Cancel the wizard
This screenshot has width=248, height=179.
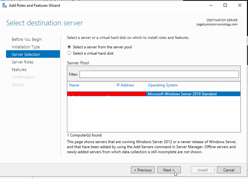click(x=229, y=170)
